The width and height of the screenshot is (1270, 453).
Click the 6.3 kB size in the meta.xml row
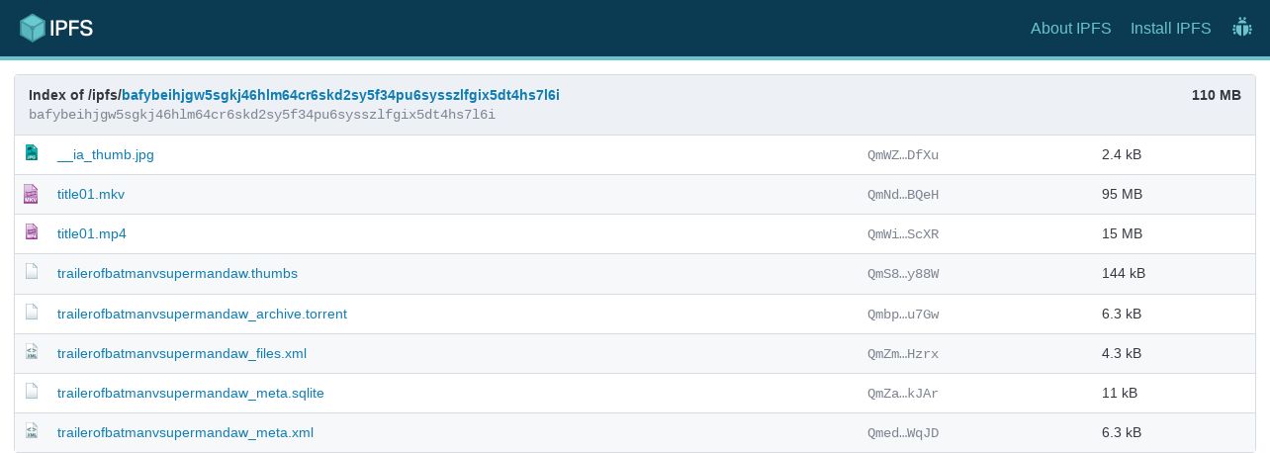pyautogui.click(x=1122, y=432)
